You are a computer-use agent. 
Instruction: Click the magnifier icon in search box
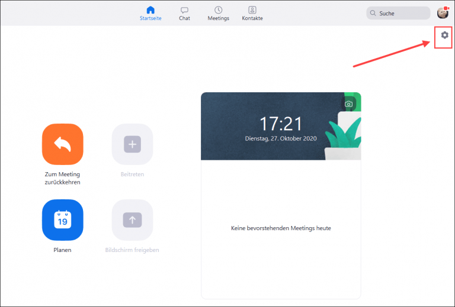click(x=373, y=13)
